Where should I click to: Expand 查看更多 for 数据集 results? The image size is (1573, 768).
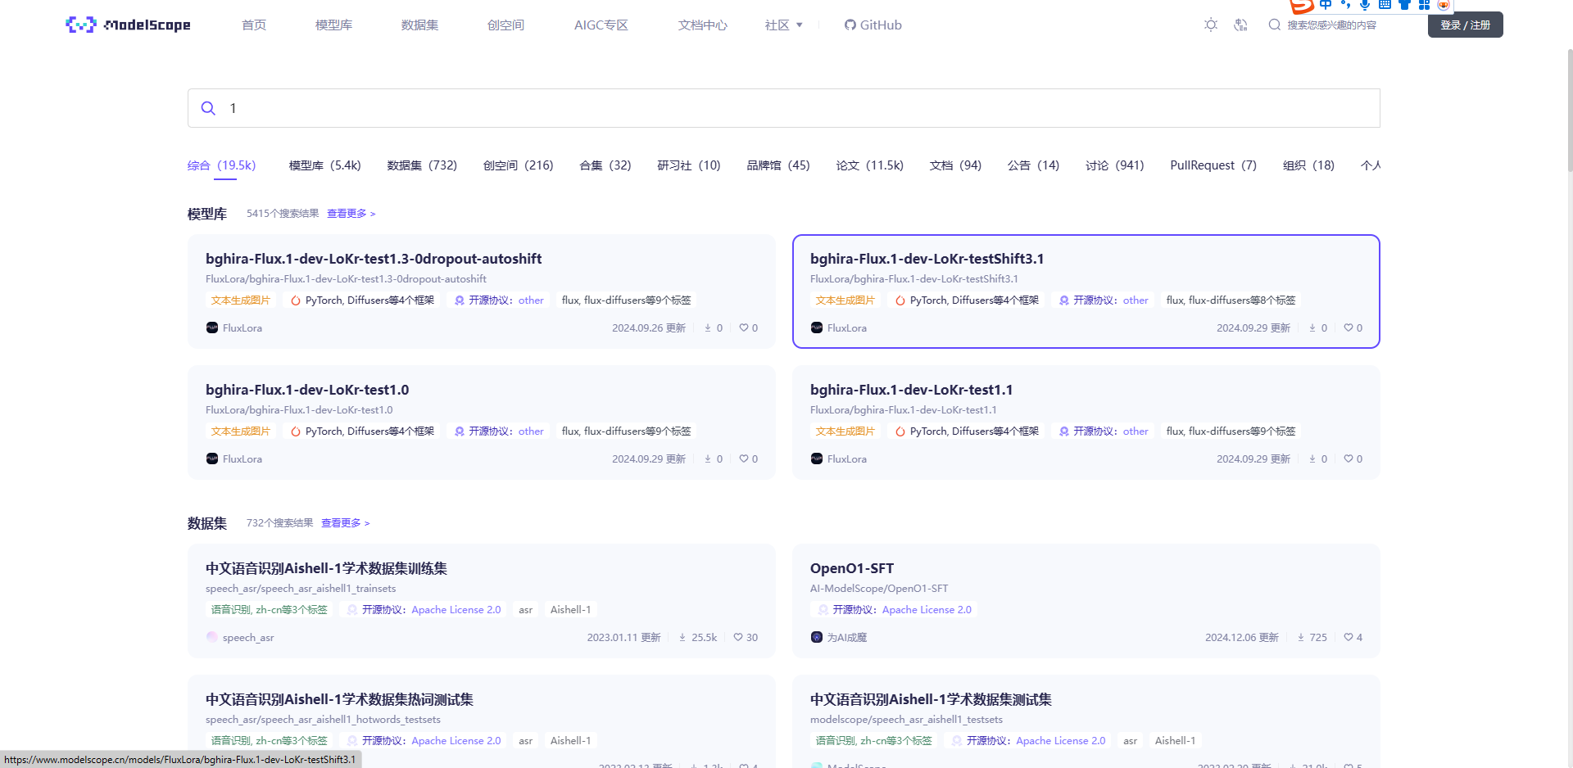click(345, 523)
